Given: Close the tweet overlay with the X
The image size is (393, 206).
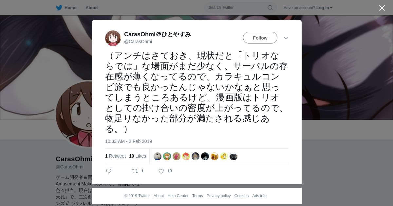Looking at the screenshot, I should (382, 8).
